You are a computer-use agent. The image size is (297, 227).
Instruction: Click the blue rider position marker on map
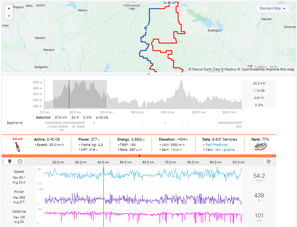[145, 28]
